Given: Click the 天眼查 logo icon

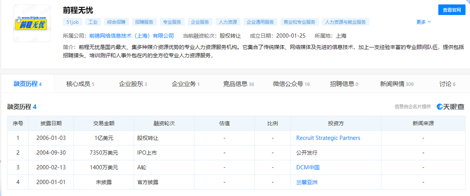Looking at the screenshot, I should click(440, 107).
